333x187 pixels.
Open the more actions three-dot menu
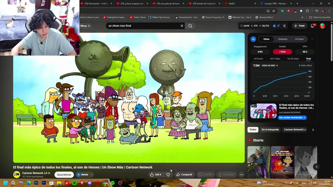pyautogui.click(x=241, y=175)
